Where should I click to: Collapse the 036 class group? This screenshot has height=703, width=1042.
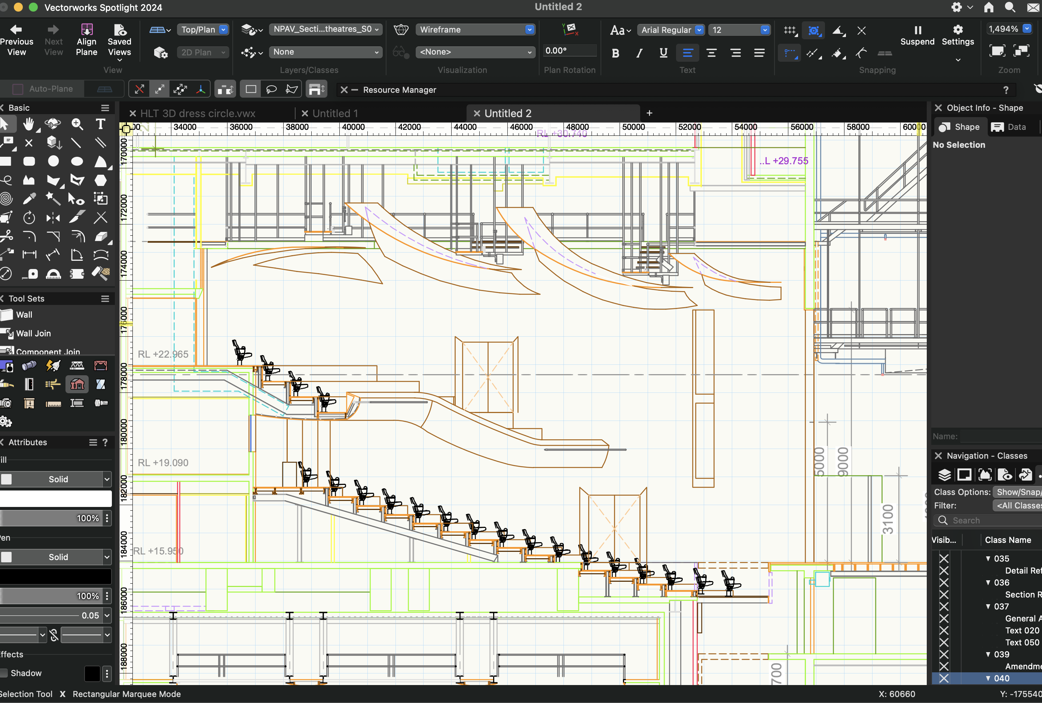point(988,583)
